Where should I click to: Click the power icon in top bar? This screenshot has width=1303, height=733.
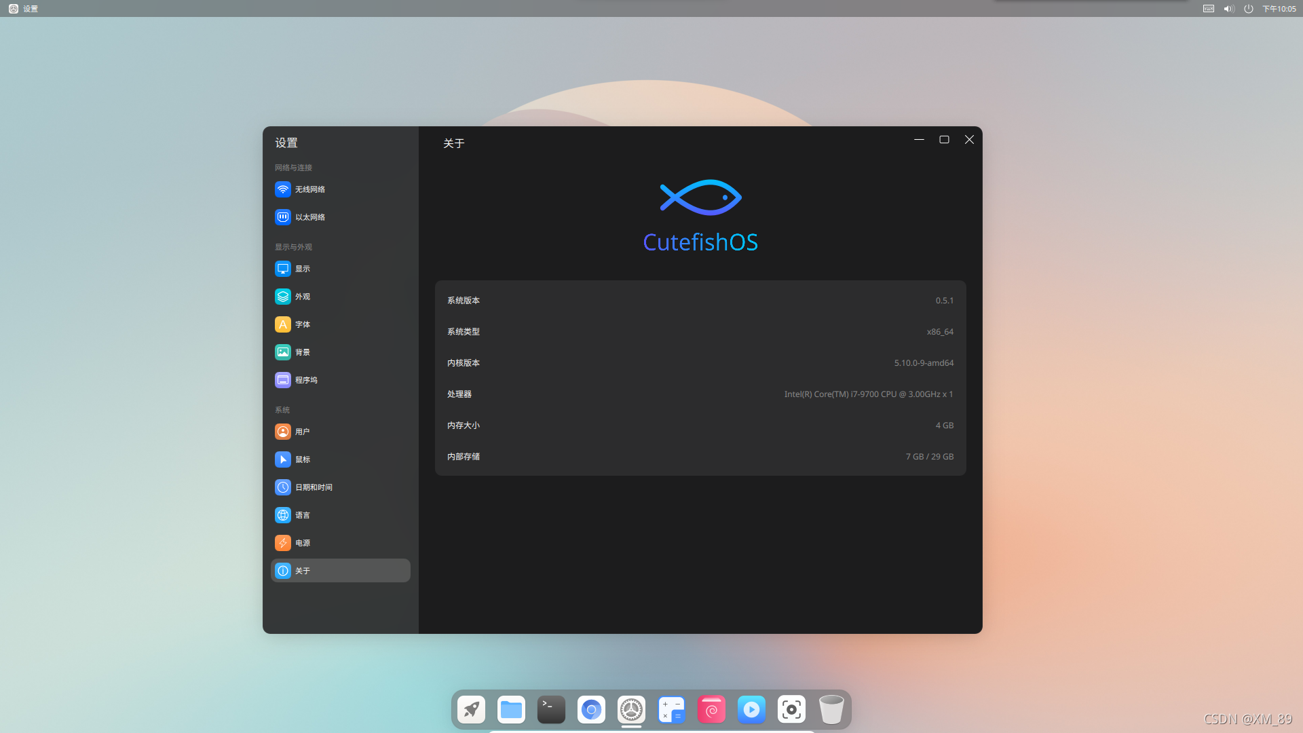click(x=1249, y=9)
